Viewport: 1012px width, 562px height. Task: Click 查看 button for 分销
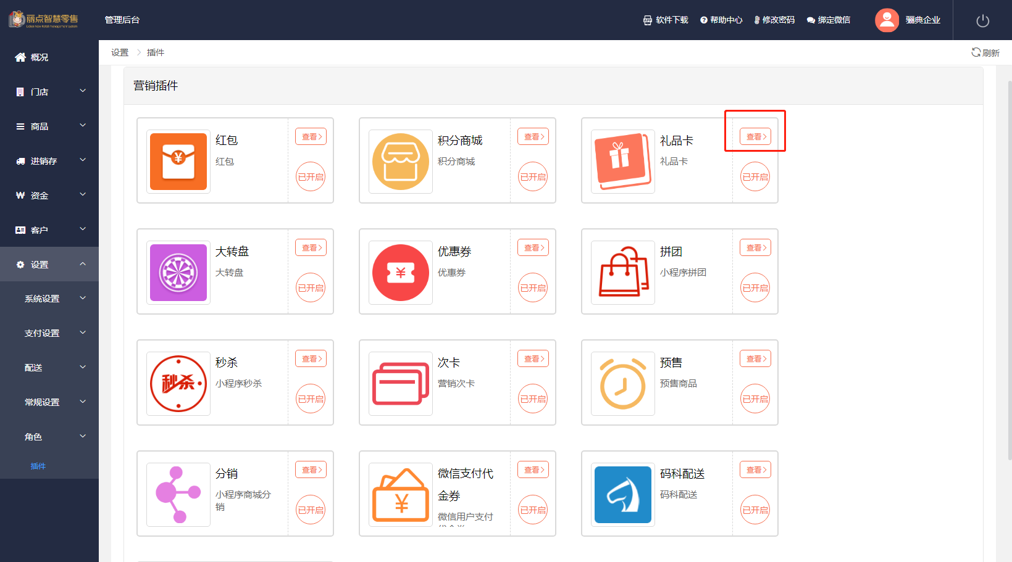coord(311,470)
